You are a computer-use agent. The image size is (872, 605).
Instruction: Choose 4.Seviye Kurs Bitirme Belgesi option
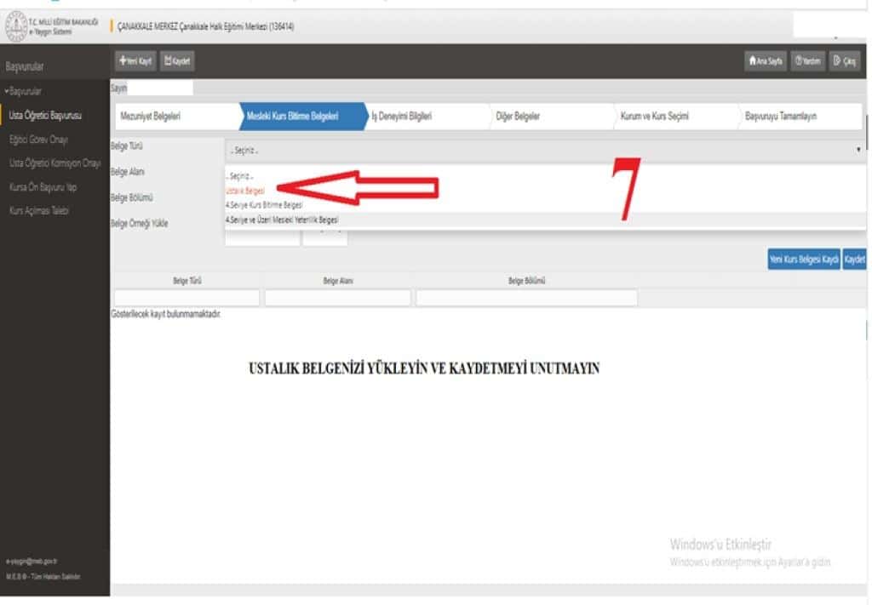tap(263, 205)
